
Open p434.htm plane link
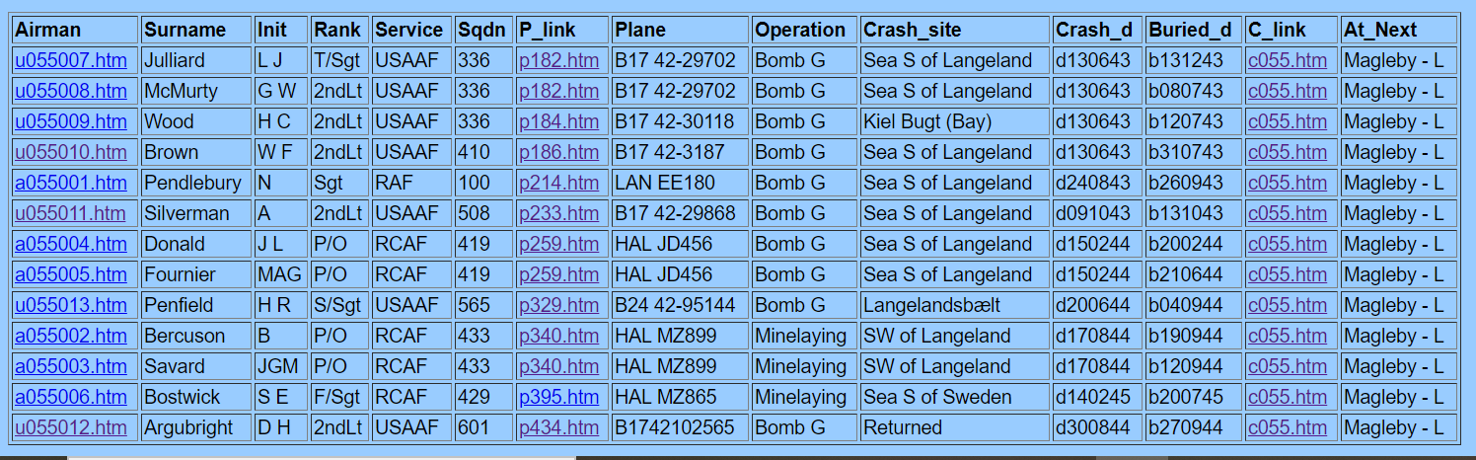click(x=557, y=427)
